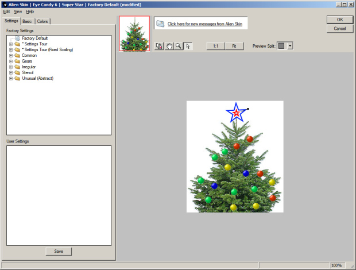This screenshot has height=270, width=356.
Task: Select the Stencil tree item label
Action: (28, 72)
